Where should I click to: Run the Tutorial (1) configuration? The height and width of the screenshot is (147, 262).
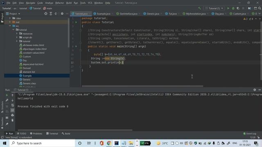228,8
